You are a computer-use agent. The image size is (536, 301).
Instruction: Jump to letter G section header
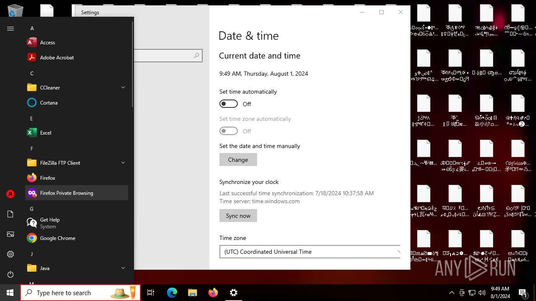pos(32,209)
